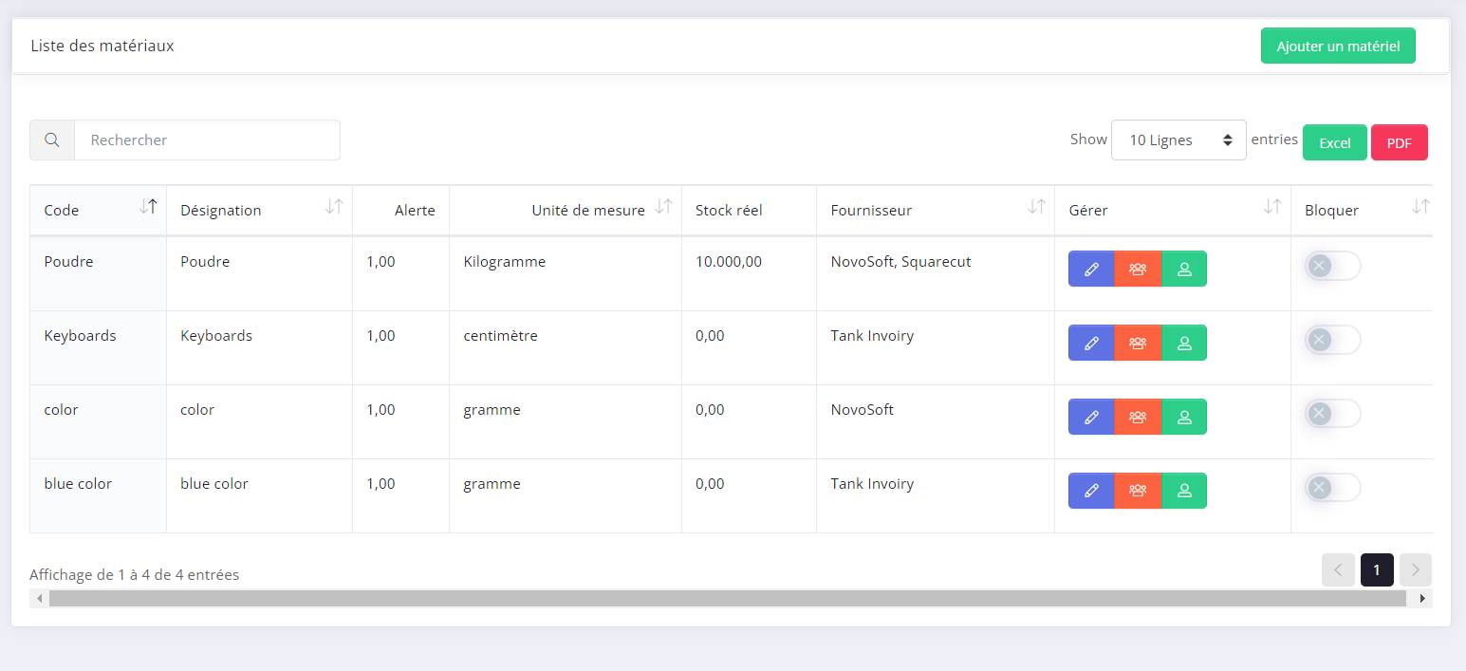Screen dimensions: 1466x671
Task: Toggle the Bloquer switch for blue color
Action: pos(1332,488)
